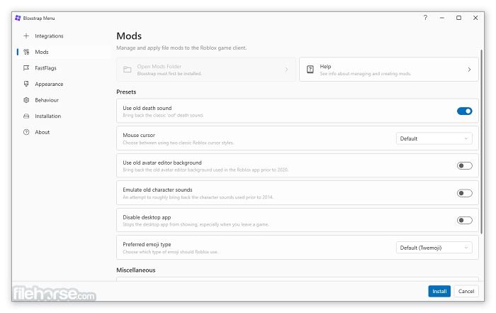Switch to the Mods sidebar tab
Screen dimensions: 496x313
42,52
